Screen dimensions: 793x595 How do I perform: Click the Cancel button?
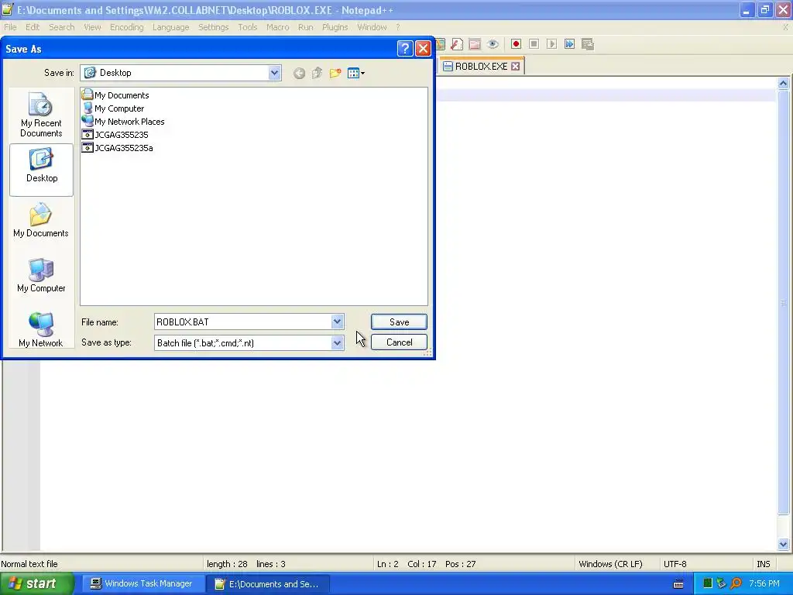click(x=399, y=342)
